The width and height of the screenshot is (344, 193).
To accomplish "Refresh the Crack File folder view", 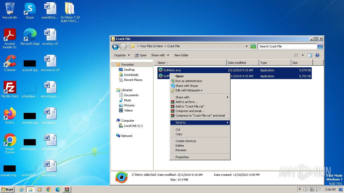I will click(x=253, y=46).
